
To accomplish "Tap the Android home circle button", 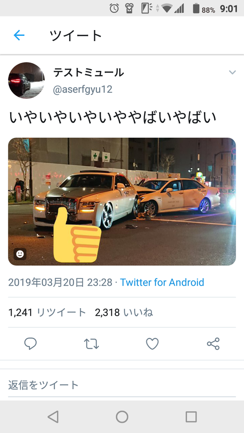I will pos(122,417).
